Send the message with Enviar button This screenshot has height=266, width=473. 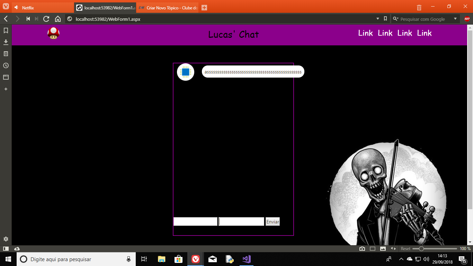273,222
